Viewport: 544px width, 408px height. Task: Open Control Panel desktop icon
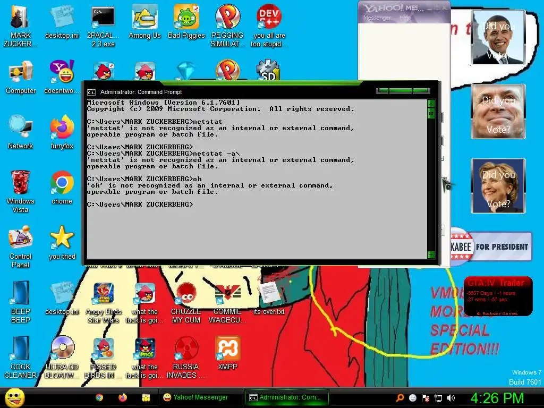pos(20,246)
